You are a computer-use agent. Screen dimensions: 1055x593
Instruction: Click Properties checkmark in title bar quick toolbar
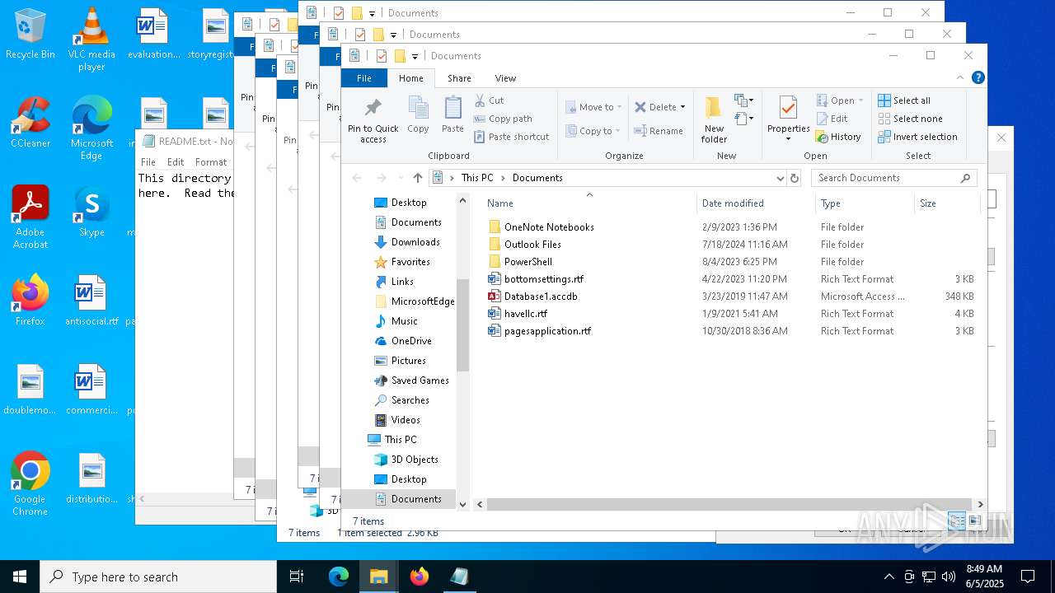[381, 56]
